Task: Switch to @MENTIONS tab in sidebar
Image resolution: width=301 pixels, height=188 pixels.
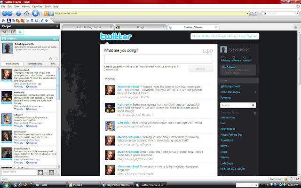Action: point(35,64)
